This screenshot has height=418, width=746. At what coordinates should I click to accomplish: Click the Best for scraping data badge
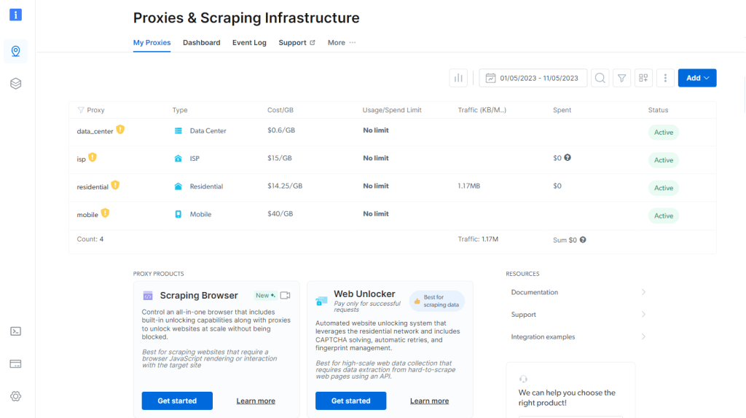pyautogui.click(x=437, y=301)
